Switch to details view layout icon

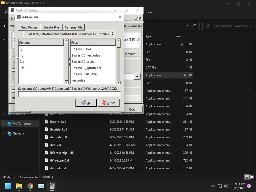point(247,177)
